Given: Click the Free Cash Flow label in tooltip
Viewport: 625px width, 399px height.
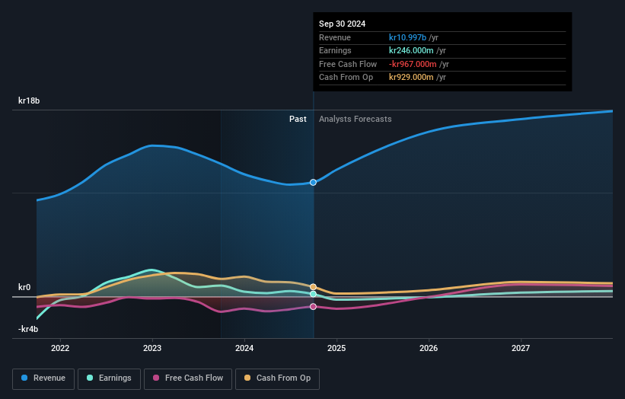Looking at the screenshot, I should (x=348, y=64).
